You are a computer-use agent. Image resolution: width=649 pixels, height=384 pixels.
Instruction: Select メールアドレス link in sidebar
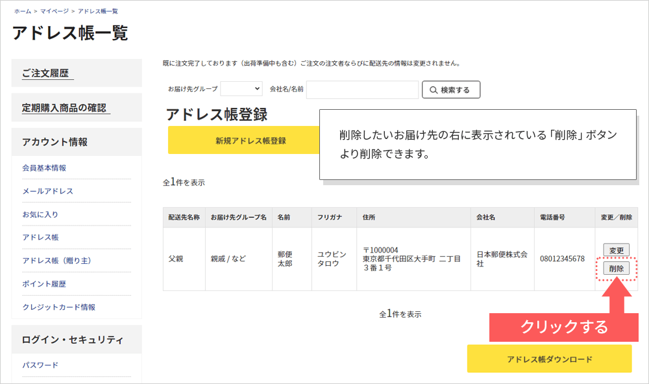pyautogui.click(x=47, y=191)
